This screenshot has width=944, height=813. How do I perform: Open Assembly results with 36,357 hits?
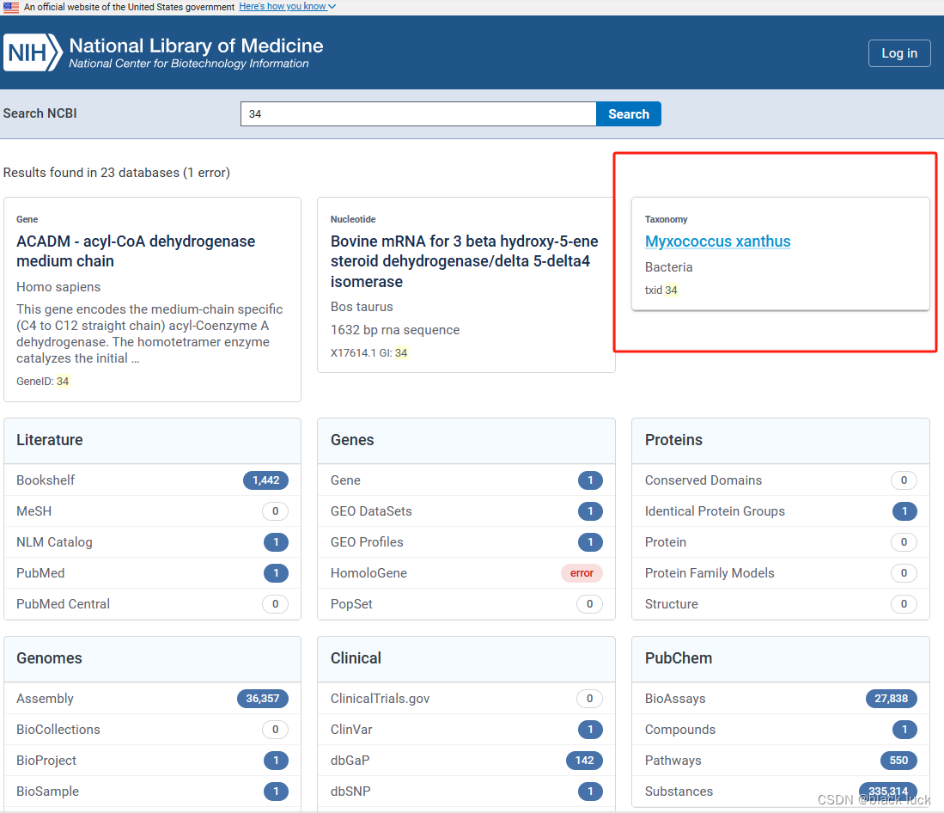coord(152,699)
